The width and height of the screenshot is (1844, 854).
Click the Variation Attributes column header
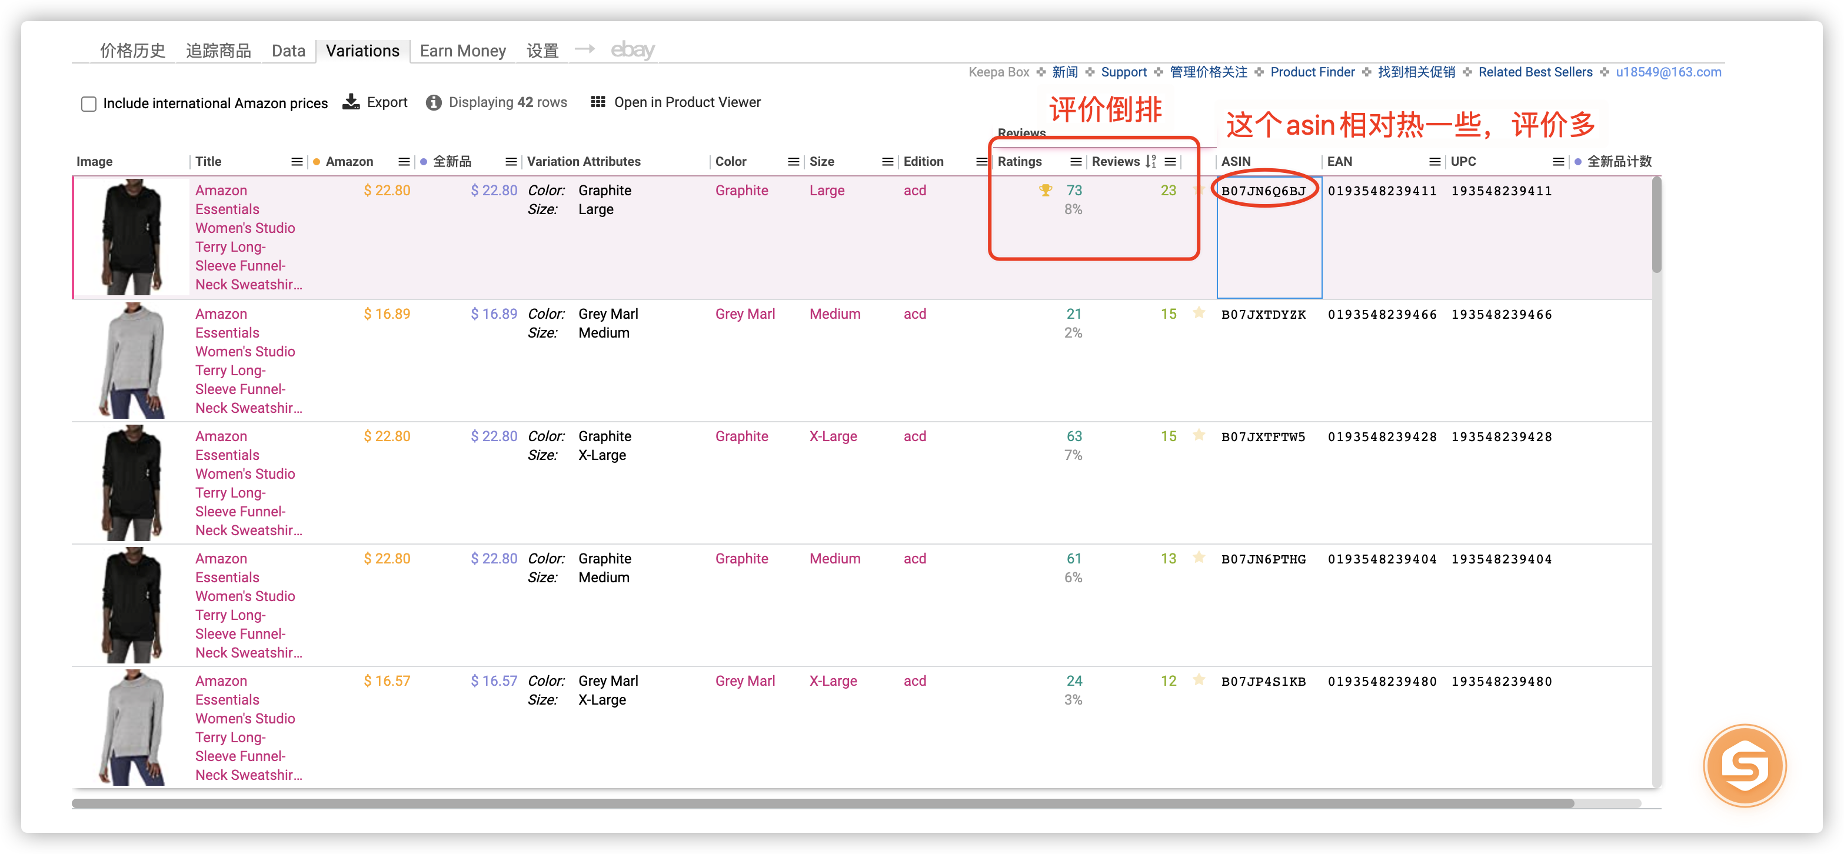pos(584,162)
